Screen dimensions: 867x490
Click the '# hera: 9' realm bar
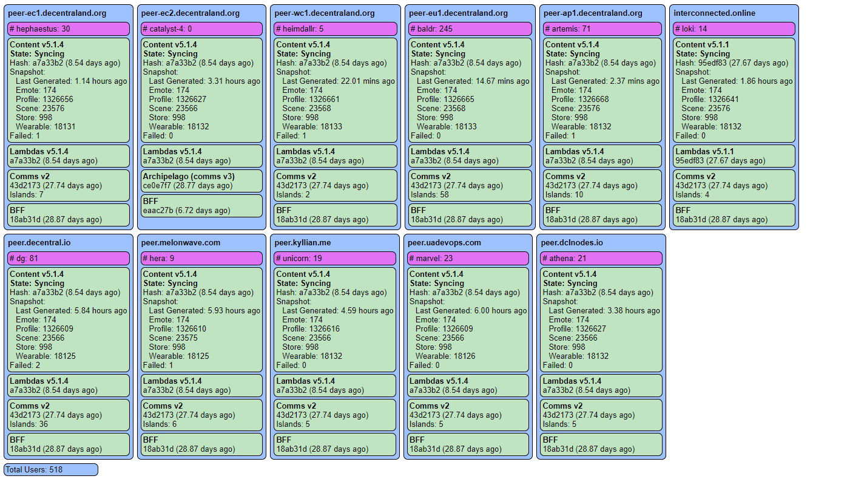[x=202, y=258]
